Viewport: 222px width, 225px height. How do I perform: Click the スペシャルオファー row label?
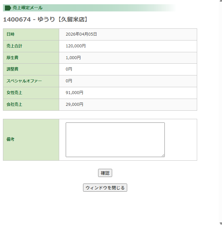[24, 81]
